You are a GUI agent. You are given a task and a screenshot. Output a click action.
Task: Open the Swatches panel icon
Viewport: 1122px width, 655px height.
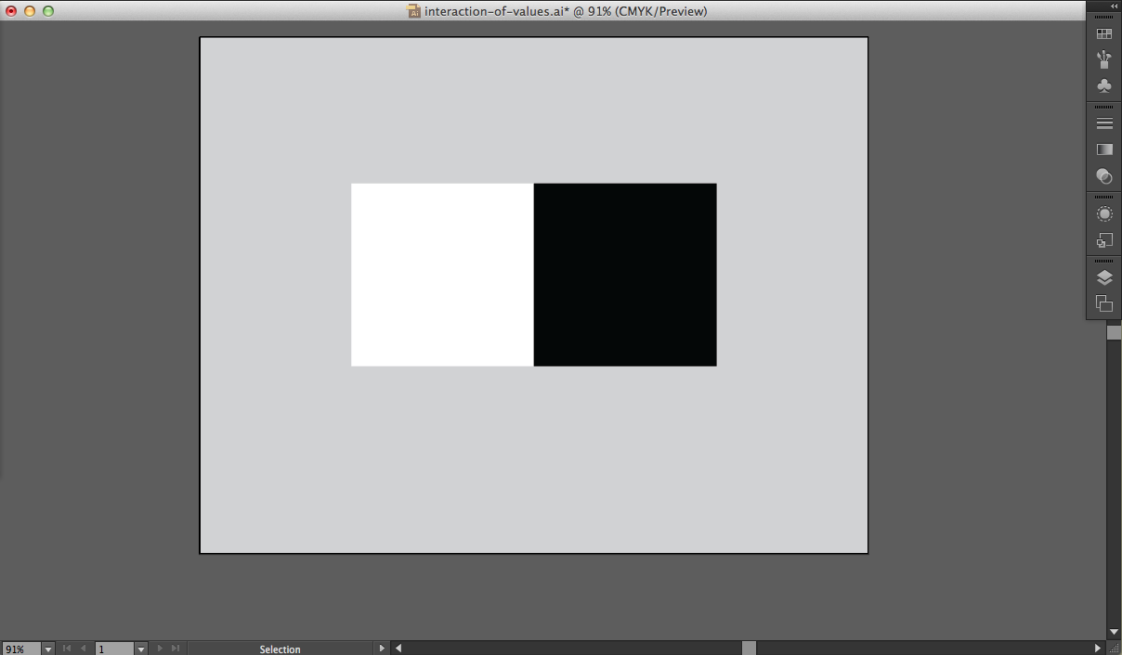pos(1103,34)
